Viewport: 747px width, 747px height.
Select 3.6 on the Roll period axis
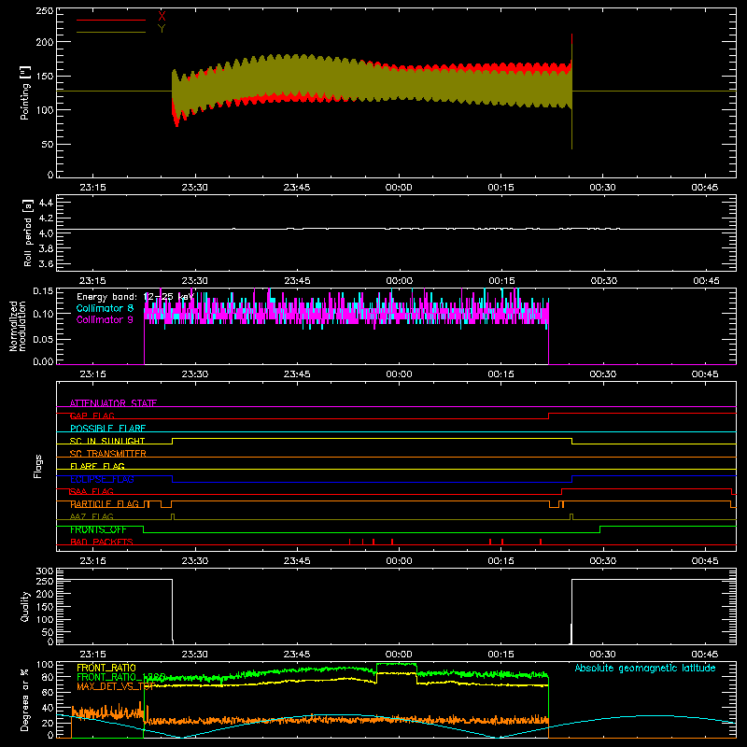[46, 263]
